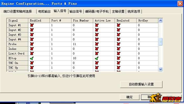Viewport: 184px width, 104px height.
Task: Switch to the 输出信号 tab
Action: point(76,12)
